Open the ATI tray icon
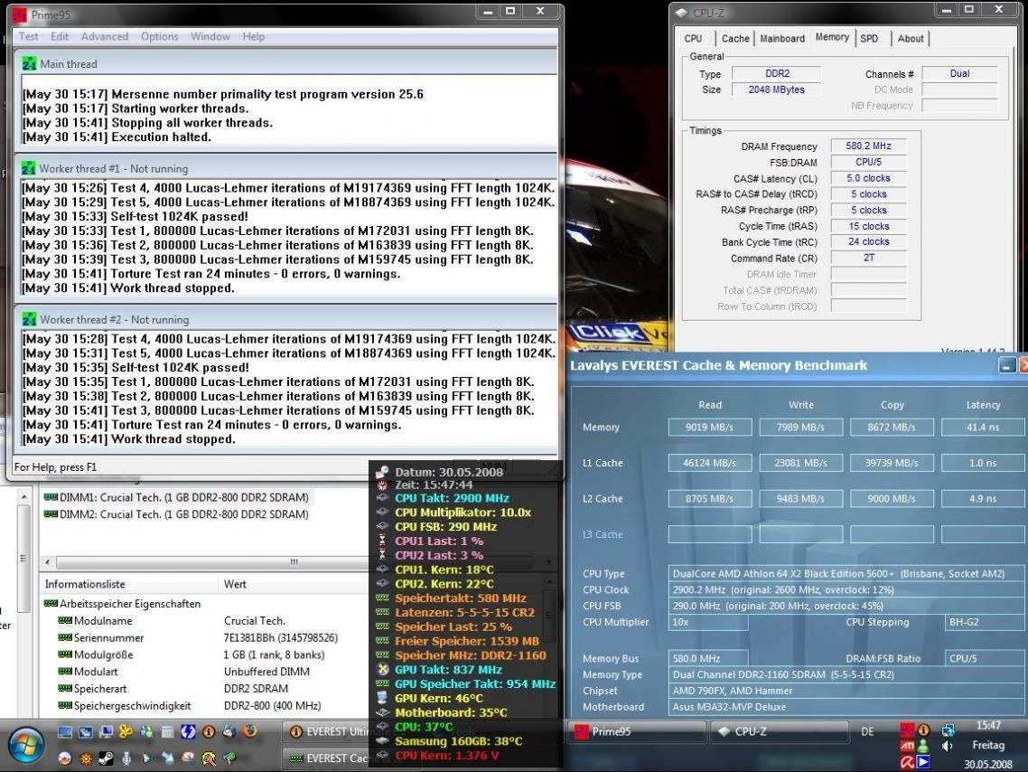Screen dimensions: 1028x772 tap(907, 746)
